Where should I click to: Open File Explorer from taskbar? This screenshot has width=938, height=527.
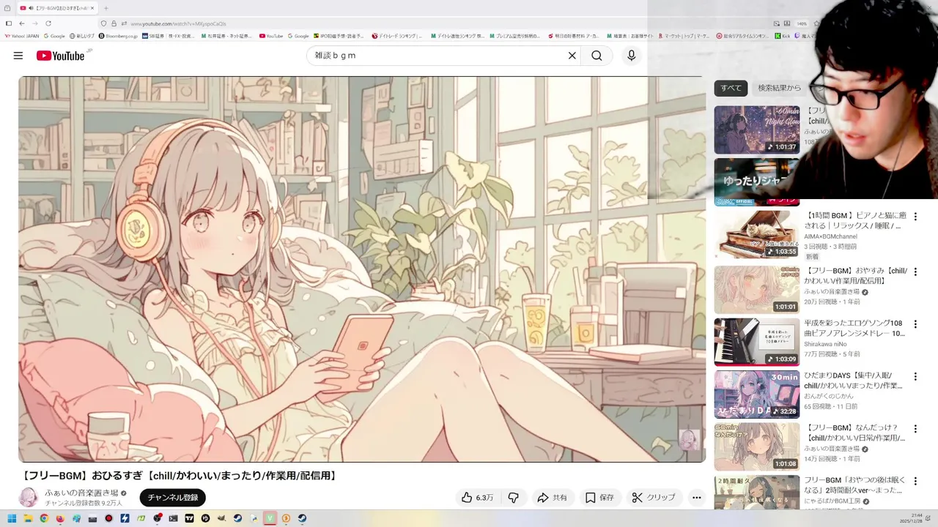[28, 518]
